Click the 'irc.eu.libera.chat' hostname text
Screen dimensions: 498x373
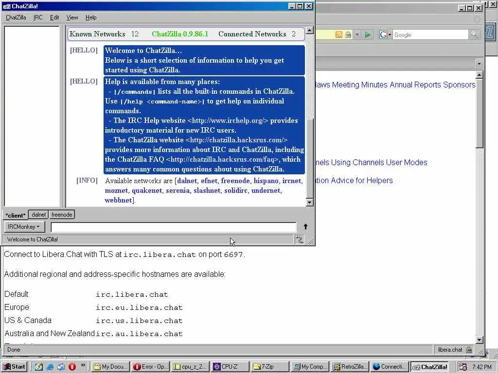139,307
